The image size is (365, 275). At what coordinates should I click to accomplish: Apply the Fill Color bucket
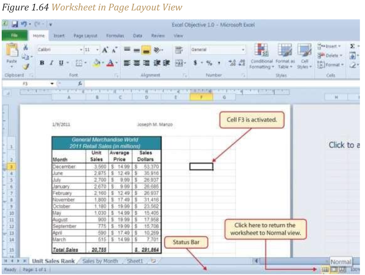(96, 63)
